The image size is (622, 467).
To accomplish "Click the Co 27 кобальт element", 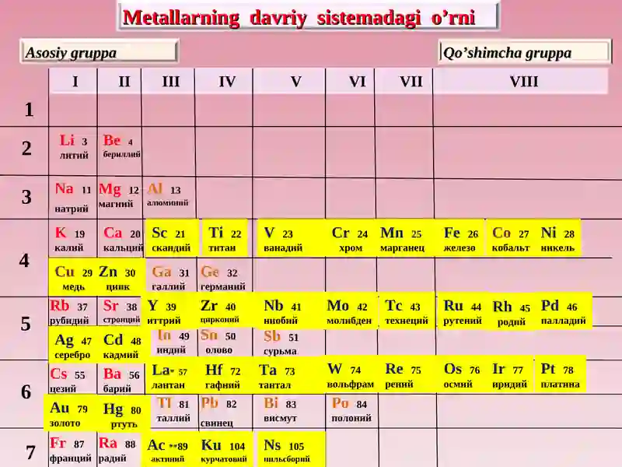I will [x=511, y=239].
